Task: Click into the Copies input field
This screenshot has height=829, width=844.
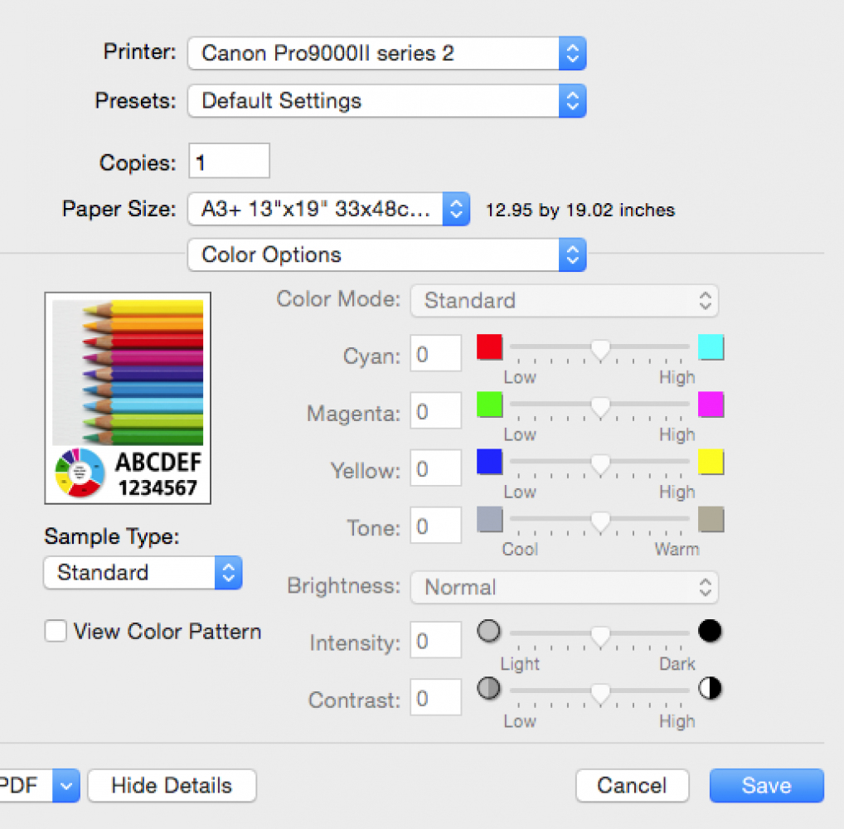Action: point(229,161)
